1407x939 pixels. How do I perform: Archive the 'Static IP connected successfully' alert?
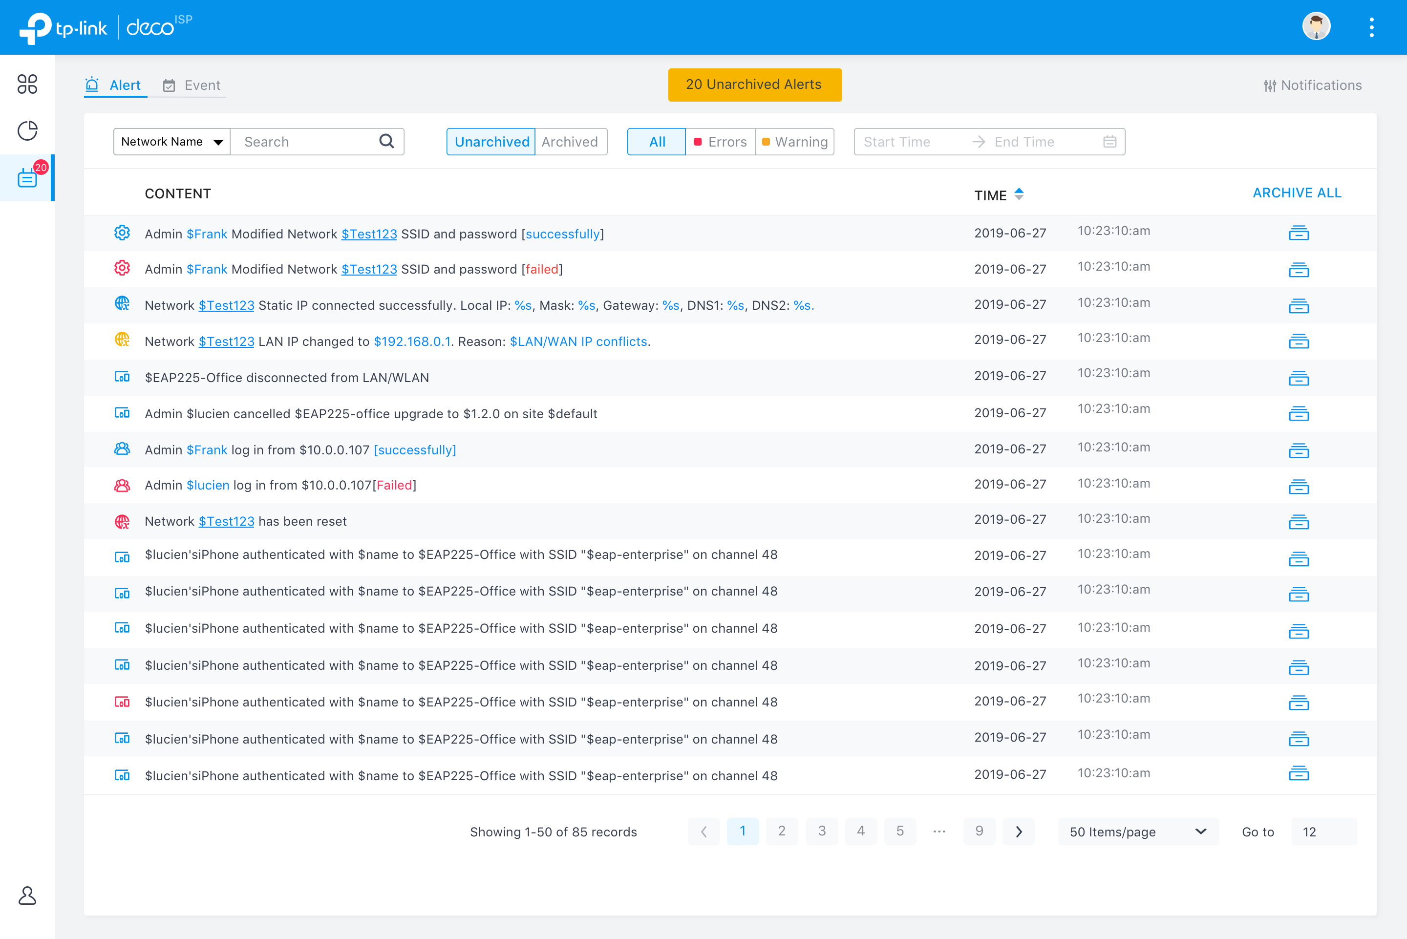pyautogui.click(x=1298, y=305)
